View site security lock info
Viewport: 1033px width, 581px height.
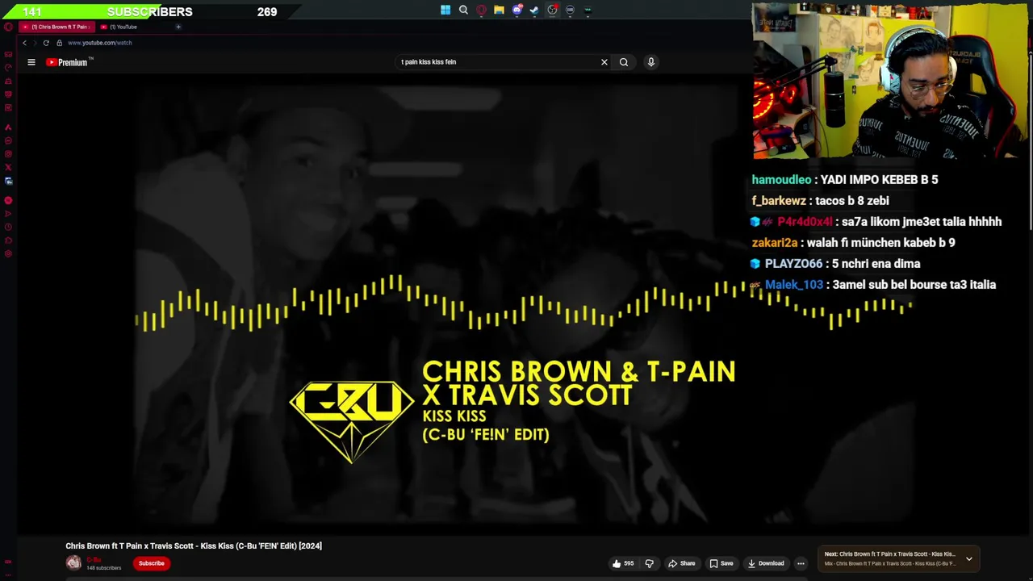59,43
